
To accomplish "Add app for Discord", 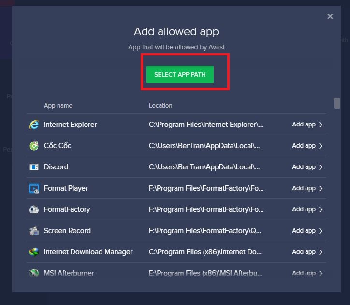I will point(304,167).
